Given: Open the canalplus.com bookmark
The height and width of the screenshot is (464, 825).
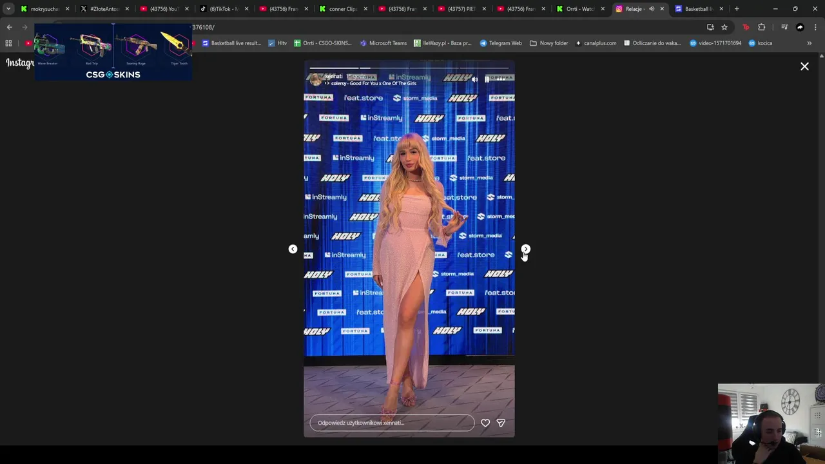Looking at the screenshot, I should 596,43.
